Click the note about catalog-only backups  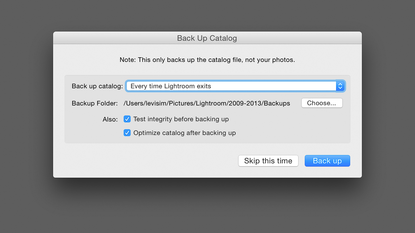(207, 60)
